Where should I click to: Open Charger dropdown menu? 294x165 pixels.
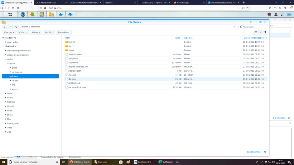[x=9, y=32]
